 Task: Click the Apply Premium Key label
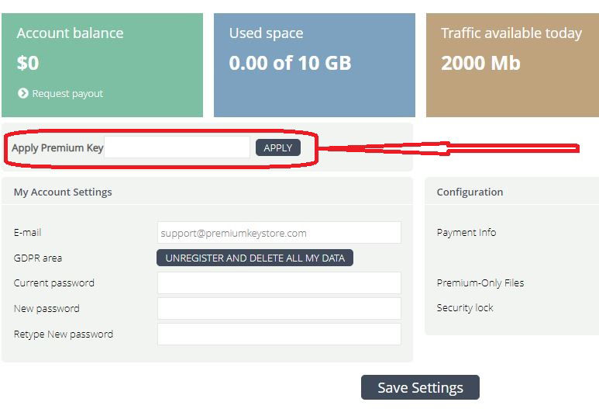(57, 147)
